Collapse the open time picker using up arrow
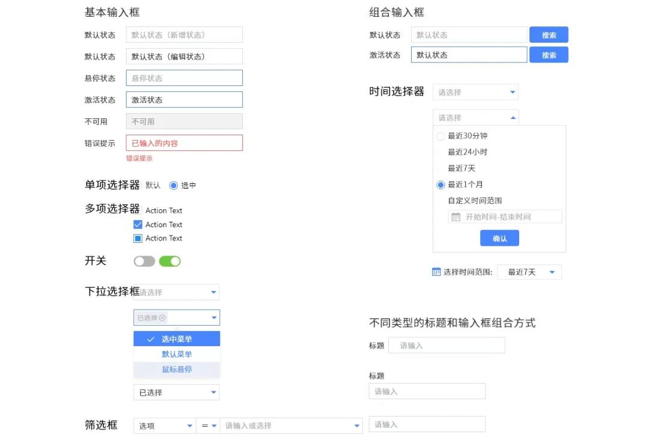 pos(513,118)
